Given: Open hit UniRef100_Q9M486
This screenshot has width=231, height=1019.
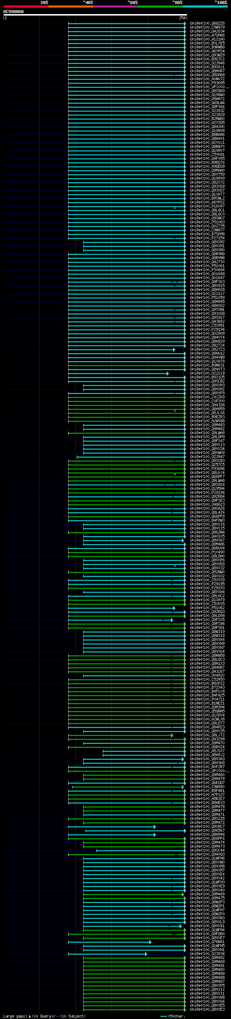Looking at the screenshot, I should [x=207, y=544].
